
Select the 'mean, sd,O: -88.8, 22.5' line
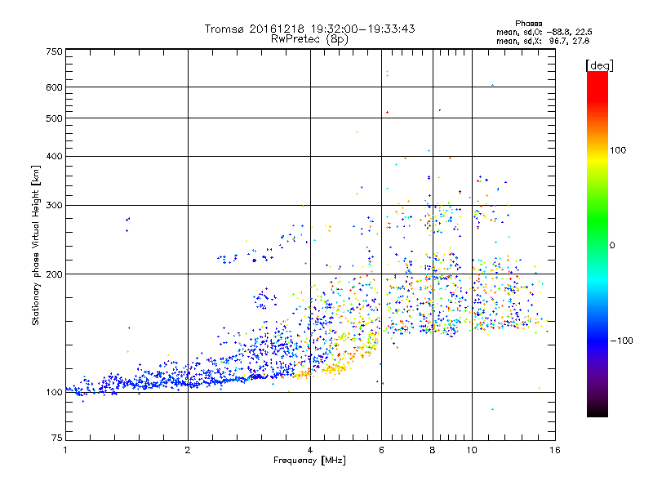pos(544,32)
